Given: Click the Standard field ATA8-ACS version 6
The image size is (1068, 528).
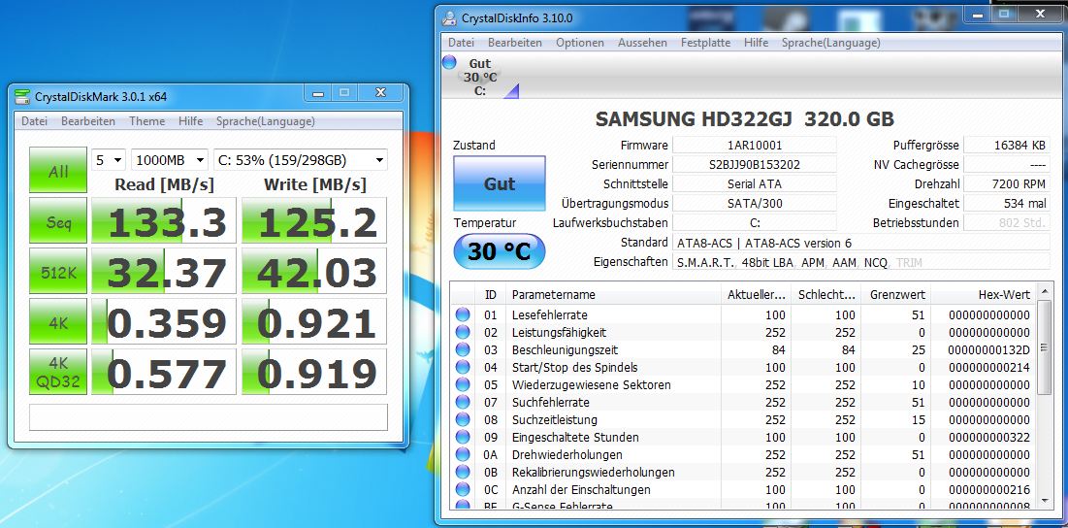Looking at the screenshot, I should click(x=861, y=243).
